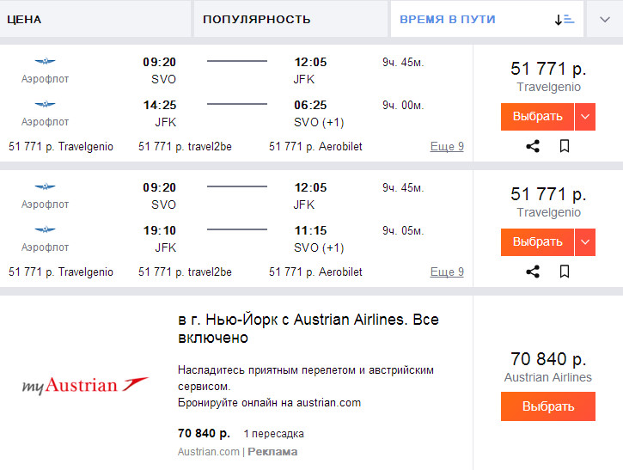
Task: Open dropdown next to second Выбрать button
Action: [585, 242]
